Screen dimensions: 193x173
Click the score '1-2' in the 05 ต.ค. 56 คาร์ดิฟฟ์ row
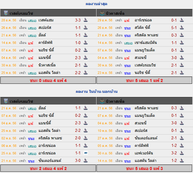(x=174, y=145)
